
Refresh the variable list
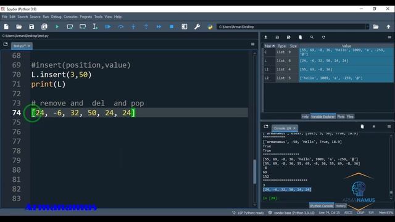point(323,37)
